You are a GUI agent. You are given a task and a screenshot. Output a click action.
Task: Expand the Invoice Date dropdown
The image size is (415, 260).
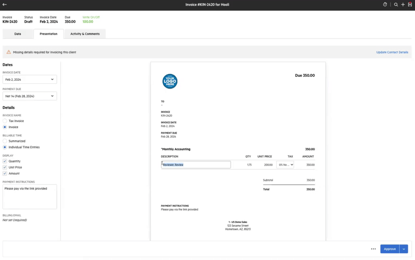point(30,80)
